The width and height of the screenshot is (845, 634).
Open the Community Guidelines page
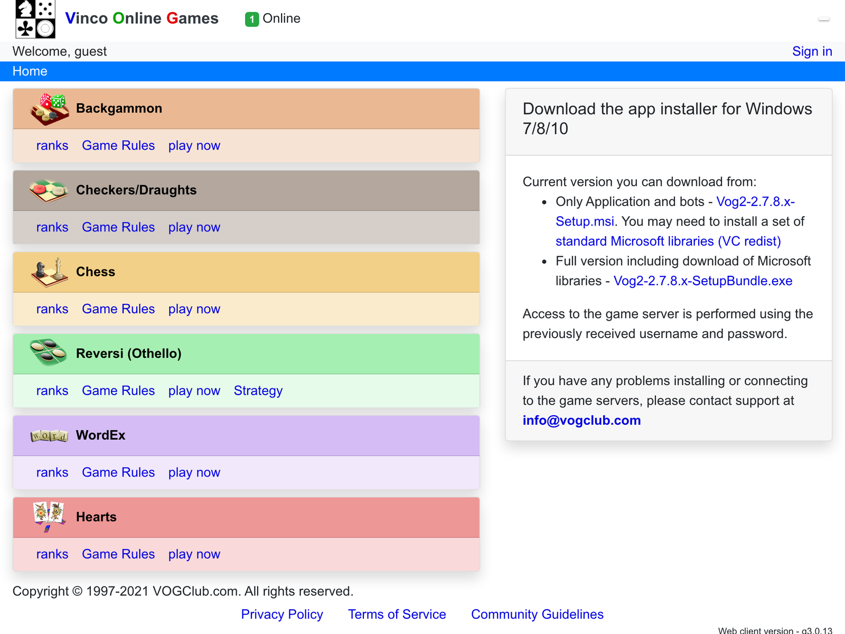(537, 614)
